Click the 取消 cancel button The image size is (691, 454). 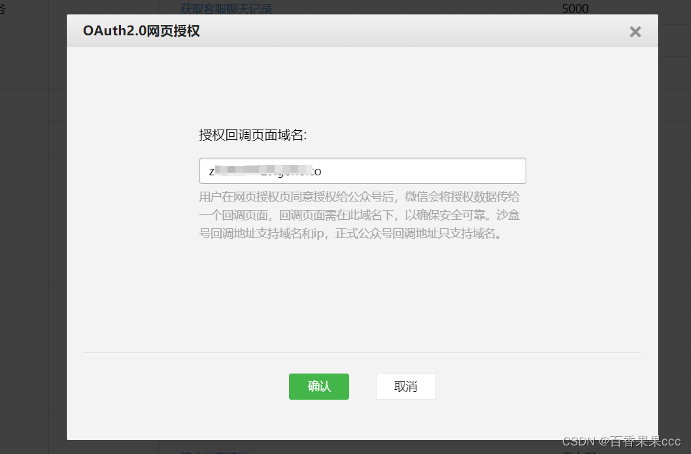[406, 387]
